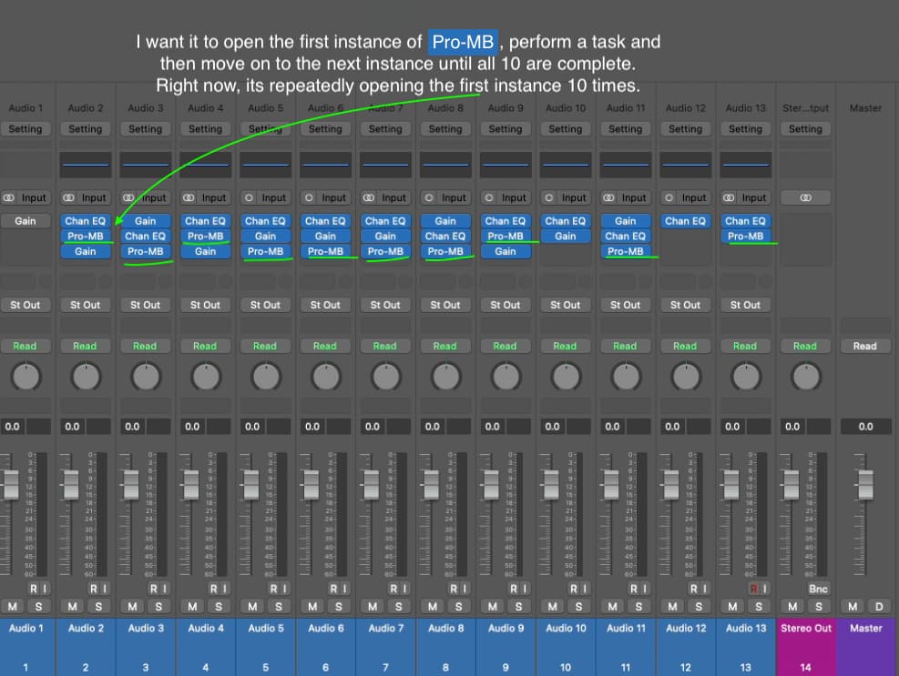Click the Master volume fader
Image resolution: width=899 pixels, height=676 pixels.
coord(865,484)
